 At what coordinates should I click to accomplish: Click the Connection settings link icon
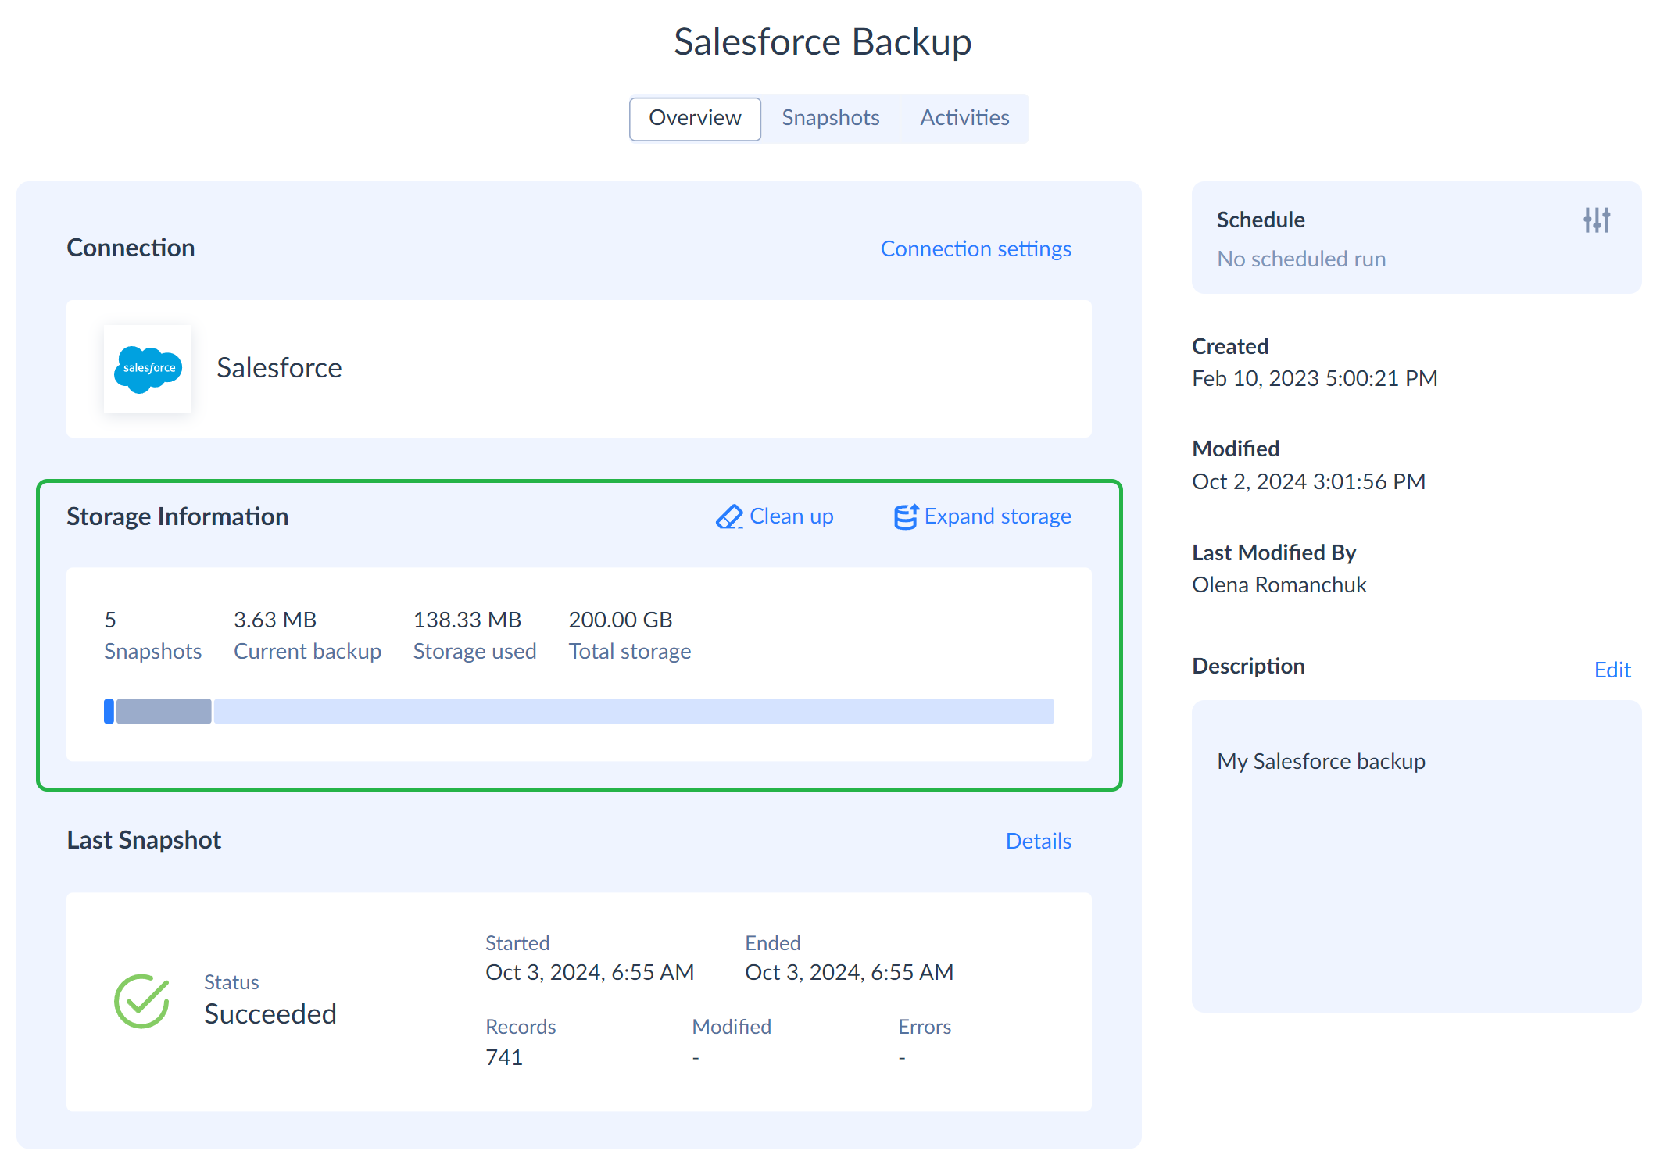(x=978, y=247)
